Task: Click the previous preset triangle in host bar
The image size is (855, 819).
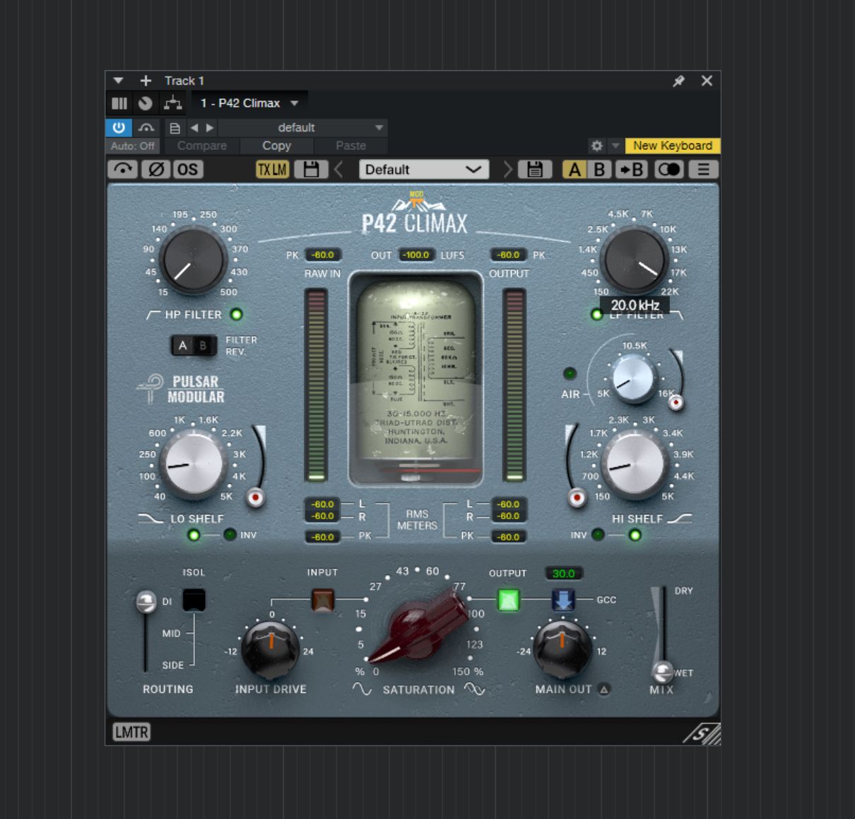Action: pyautogui.click(x=194, y=128)
